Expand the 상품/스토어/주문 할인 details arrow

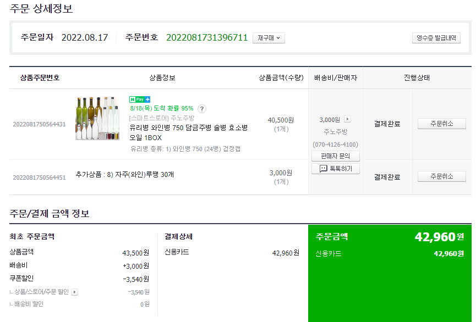click(x=75, y=292)
